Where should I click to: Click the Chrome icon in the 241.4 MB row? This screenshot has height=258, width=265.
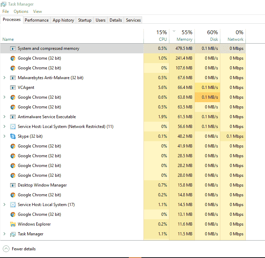[x=13, y=58]
